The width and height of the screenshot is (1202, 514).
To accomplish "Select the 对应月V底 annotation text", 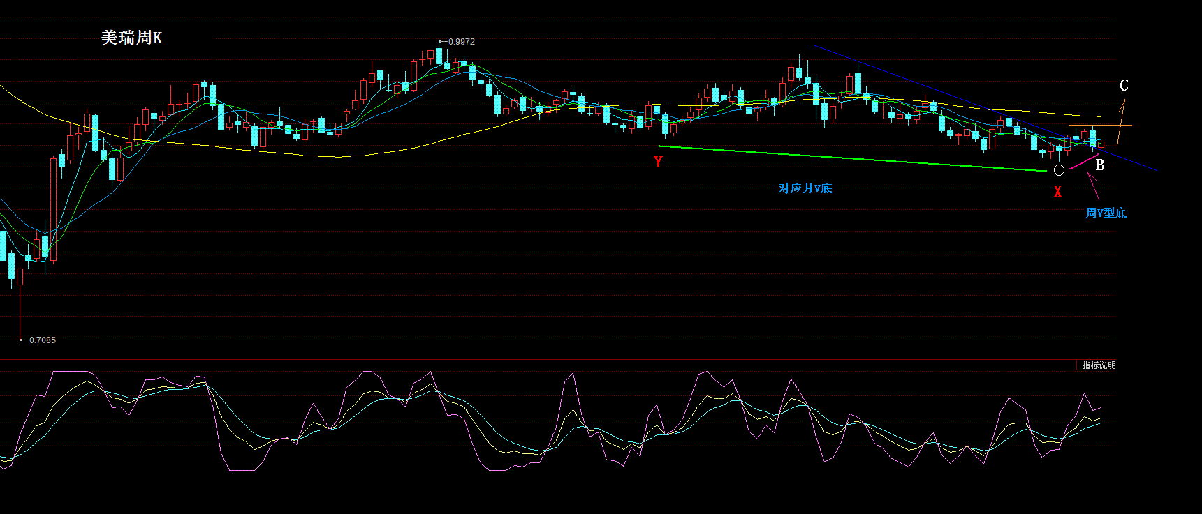I will [805, 188].
